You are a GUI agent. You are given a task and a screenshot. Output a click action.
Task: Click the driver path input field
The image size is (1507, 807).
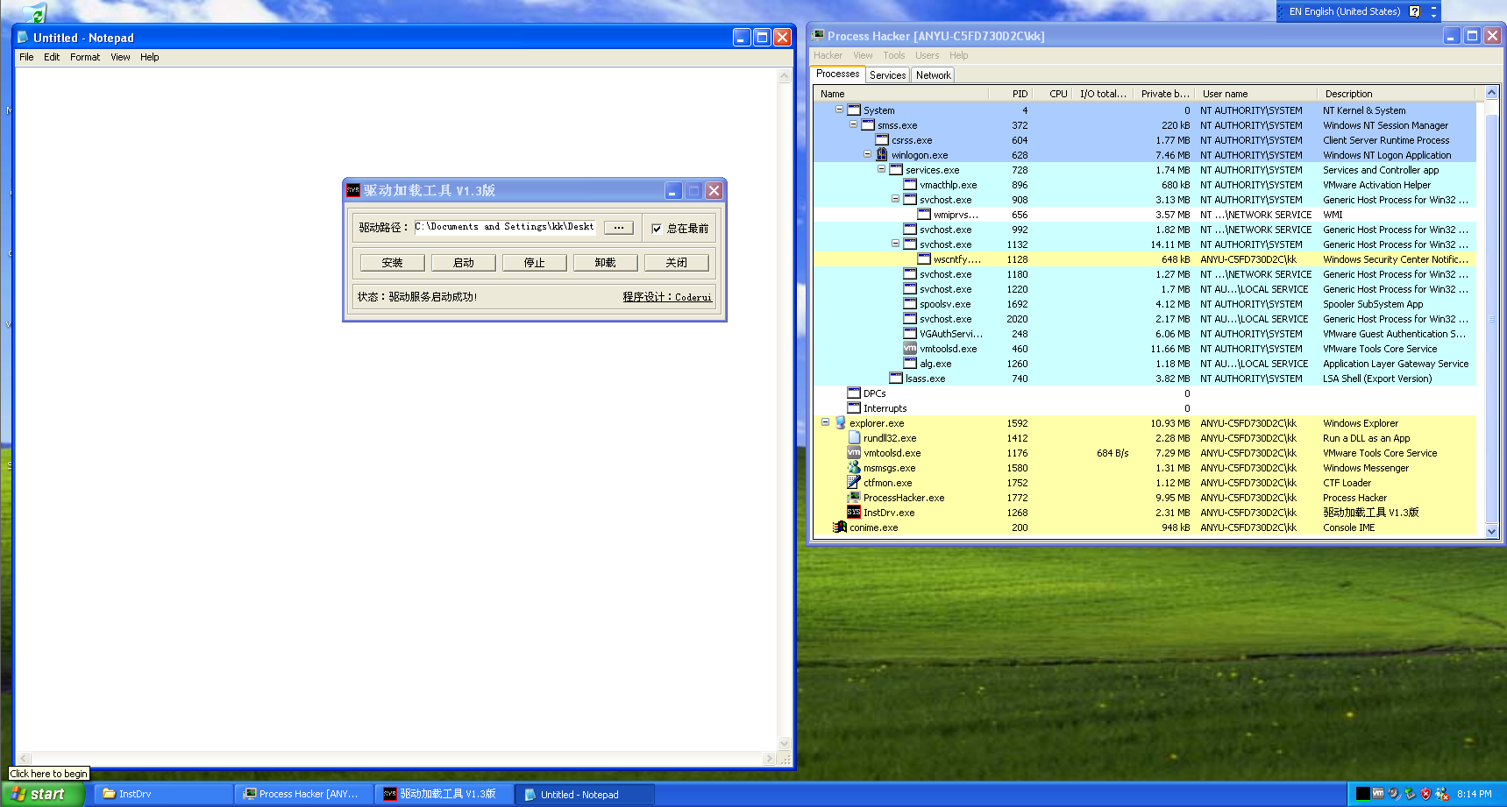point(504,227)
